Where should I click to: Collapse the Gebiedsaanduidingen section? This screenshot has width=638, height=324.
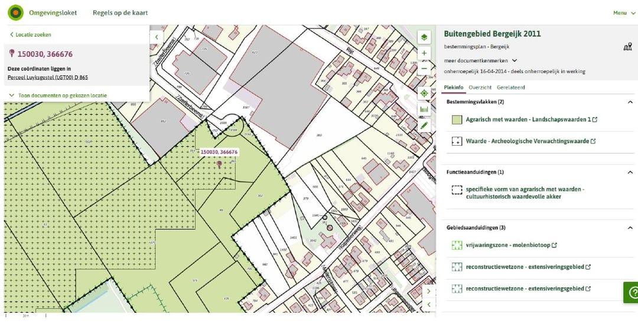tap(630, 228)
